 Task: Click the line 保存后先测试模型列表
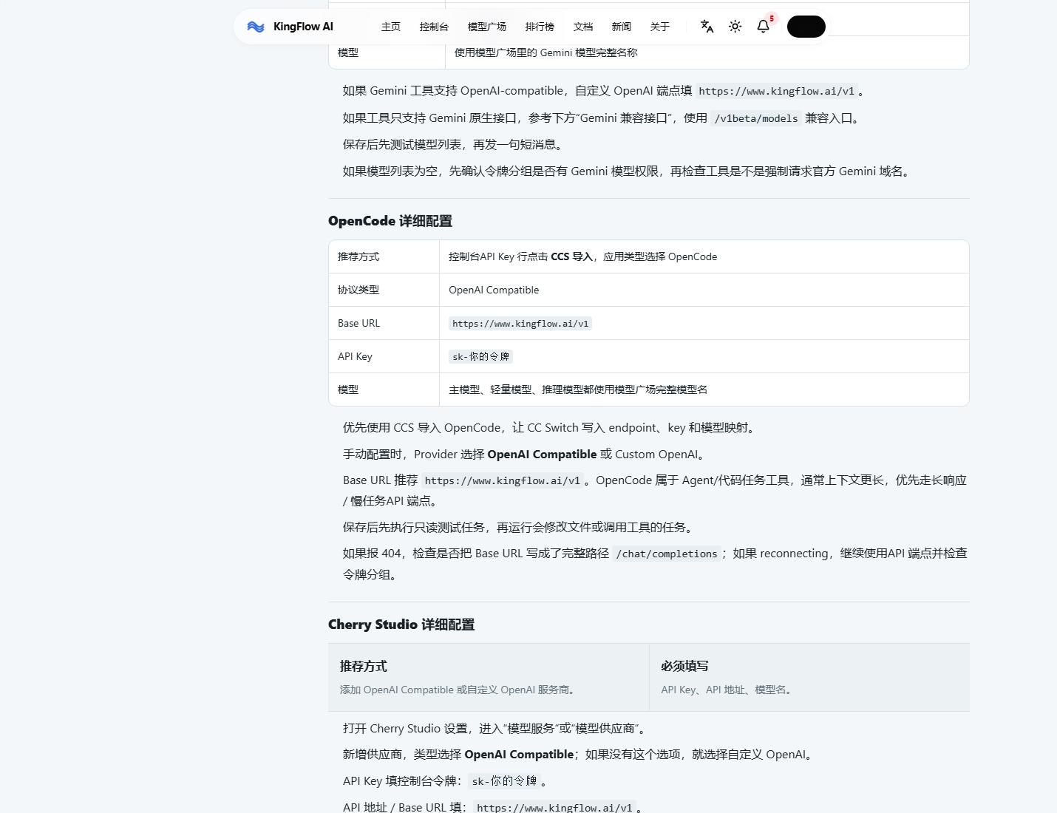454,144
